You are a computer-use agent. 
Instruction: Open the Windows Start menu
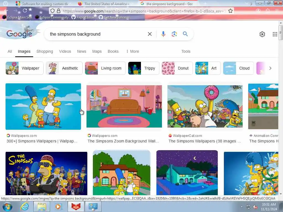click(x=7, y=206)
